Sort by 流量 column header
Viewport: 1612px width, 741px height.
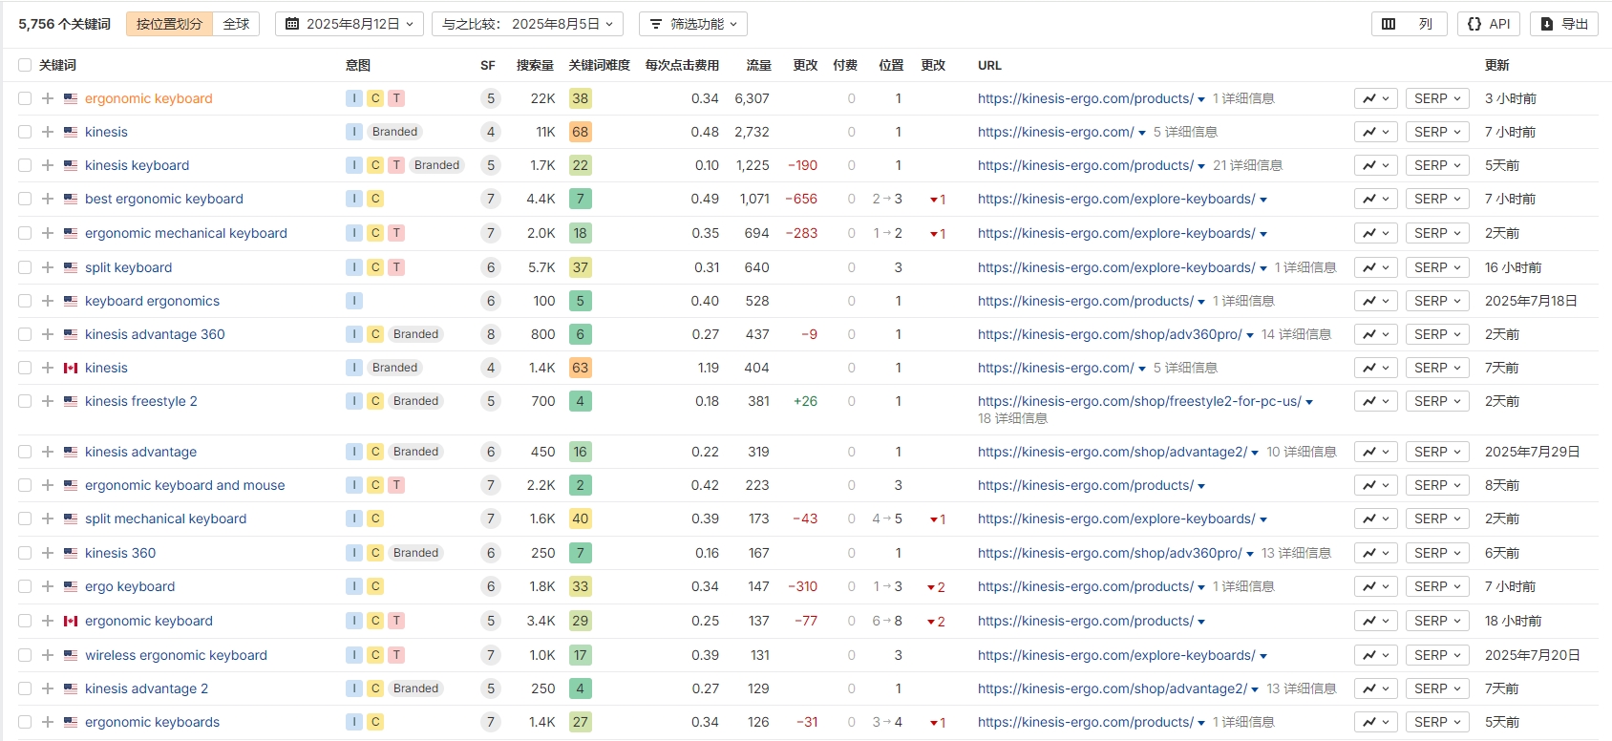pyautogui.click(x=758, y=65)
